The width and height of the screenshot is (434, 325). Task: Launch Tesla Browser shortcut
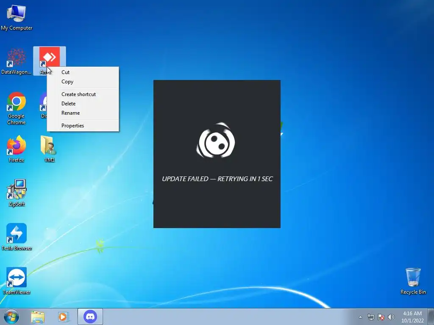(17, 237)
